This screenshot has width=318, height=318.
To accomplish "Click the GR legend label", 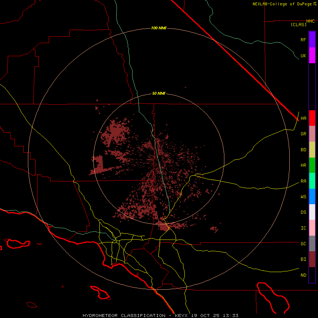I will click(x=303, y=134).
